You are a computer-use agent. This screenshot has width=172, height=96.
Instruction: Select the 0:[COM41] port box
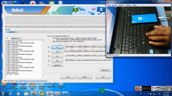[x=12, y=32]
